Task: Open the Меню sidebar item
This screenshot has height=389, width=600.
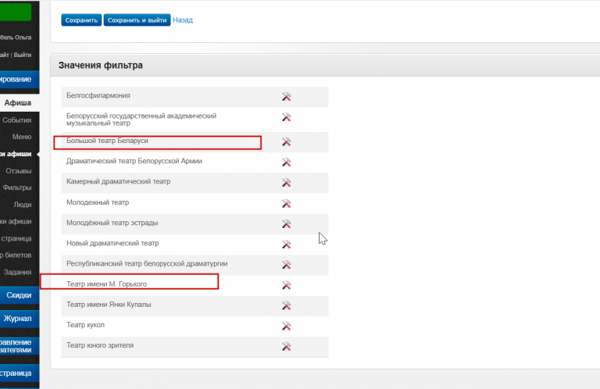Action: tap(22, 137)
